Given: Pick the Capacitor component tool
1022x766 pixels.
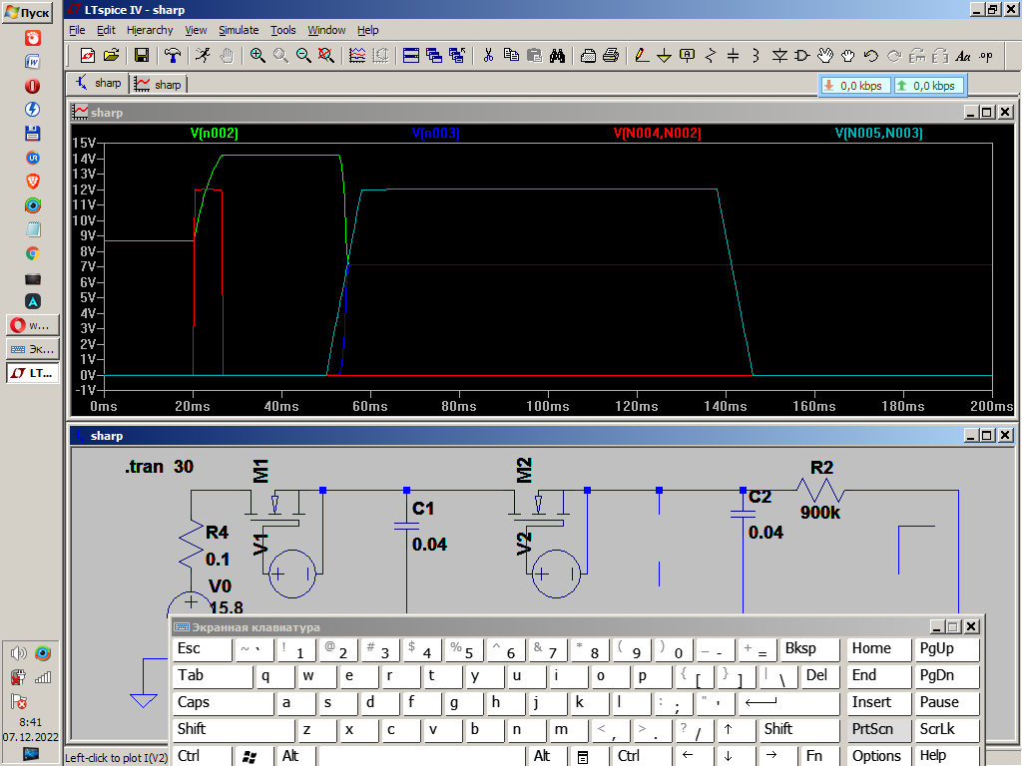Looking at the screenshot, I should tap(733, 55).
